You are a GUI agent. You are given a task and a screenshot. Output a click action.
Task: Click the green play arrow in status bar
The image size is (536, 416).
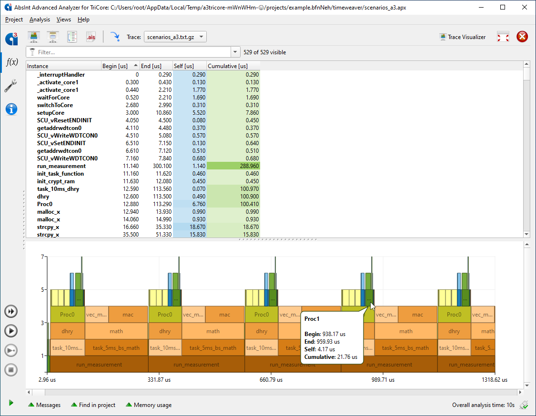pos(11,403)
